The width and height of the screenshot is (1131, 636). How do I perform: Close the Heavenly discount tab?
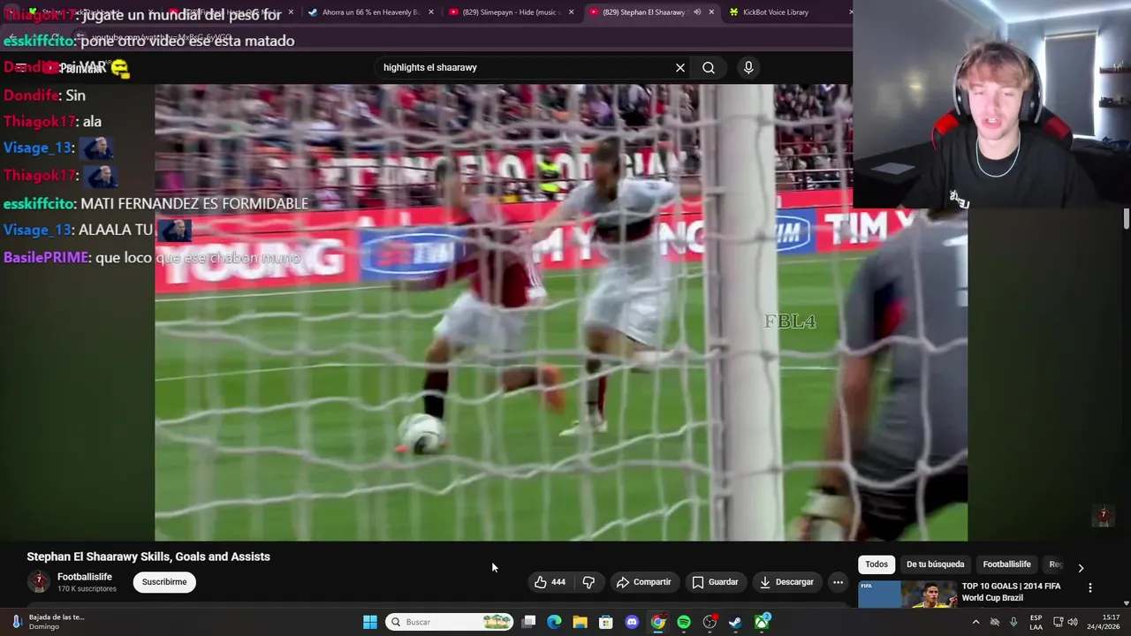(431, 12)
